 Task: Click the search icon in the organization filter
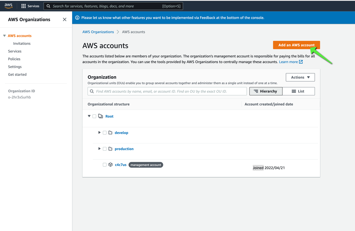(x=92, y=91)
